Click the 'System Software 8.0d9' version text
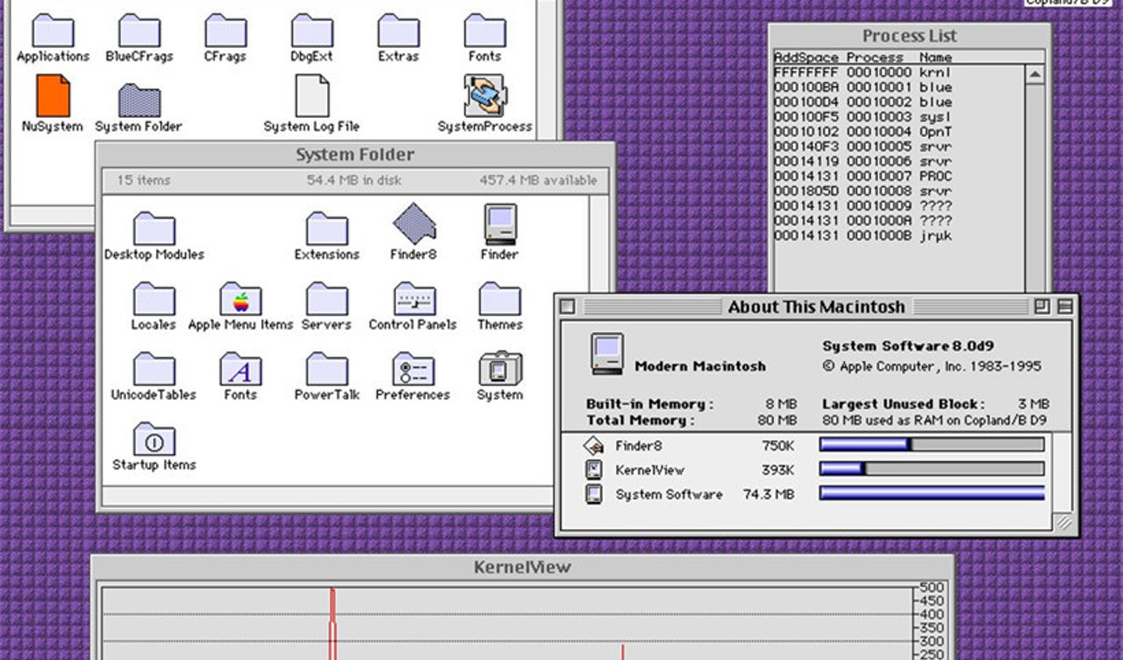This screenshot has width=1123, height=660. [x=908, y=346]
